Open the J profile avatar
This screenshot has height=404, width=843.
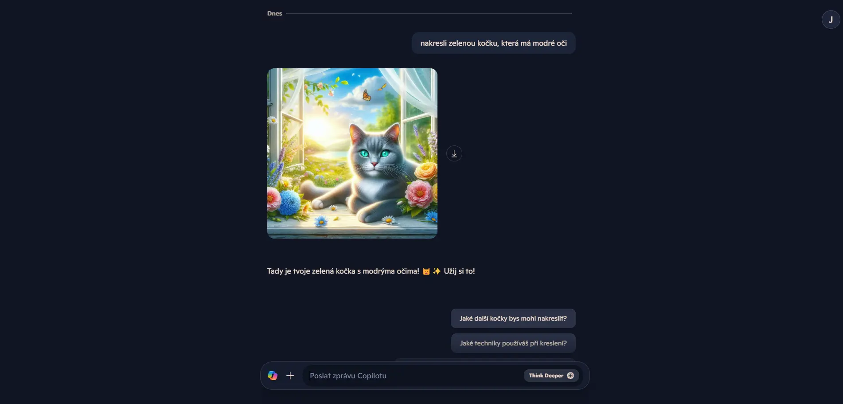point(831,20)
